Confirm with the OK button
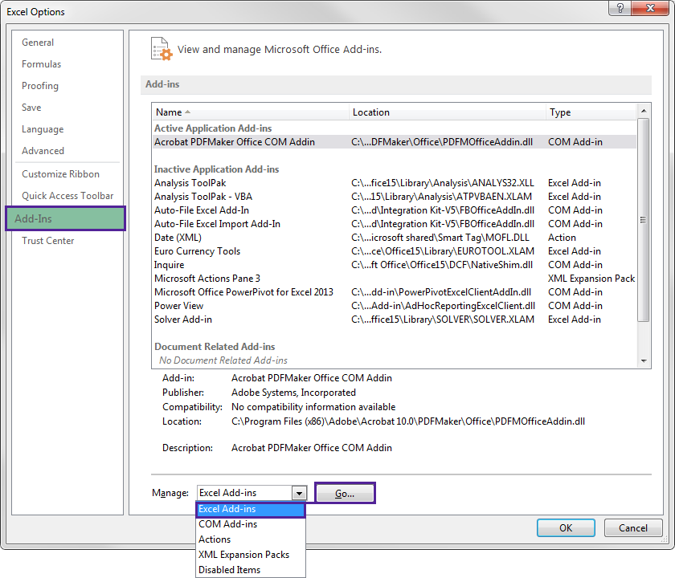 566,527
